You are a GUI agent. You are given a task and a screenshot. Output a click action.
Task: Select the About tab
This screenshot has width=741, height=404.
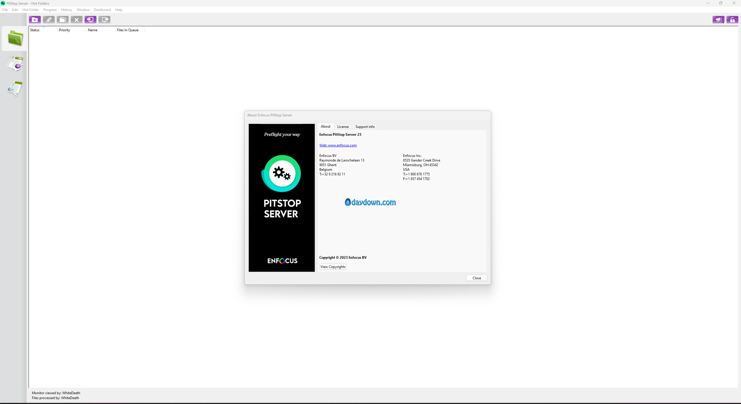tap(325, 126)
